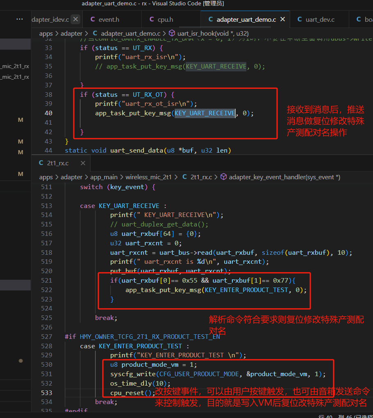Click the switch keyword on line 511
Screen dimensions: 373x418
point(91,187)
